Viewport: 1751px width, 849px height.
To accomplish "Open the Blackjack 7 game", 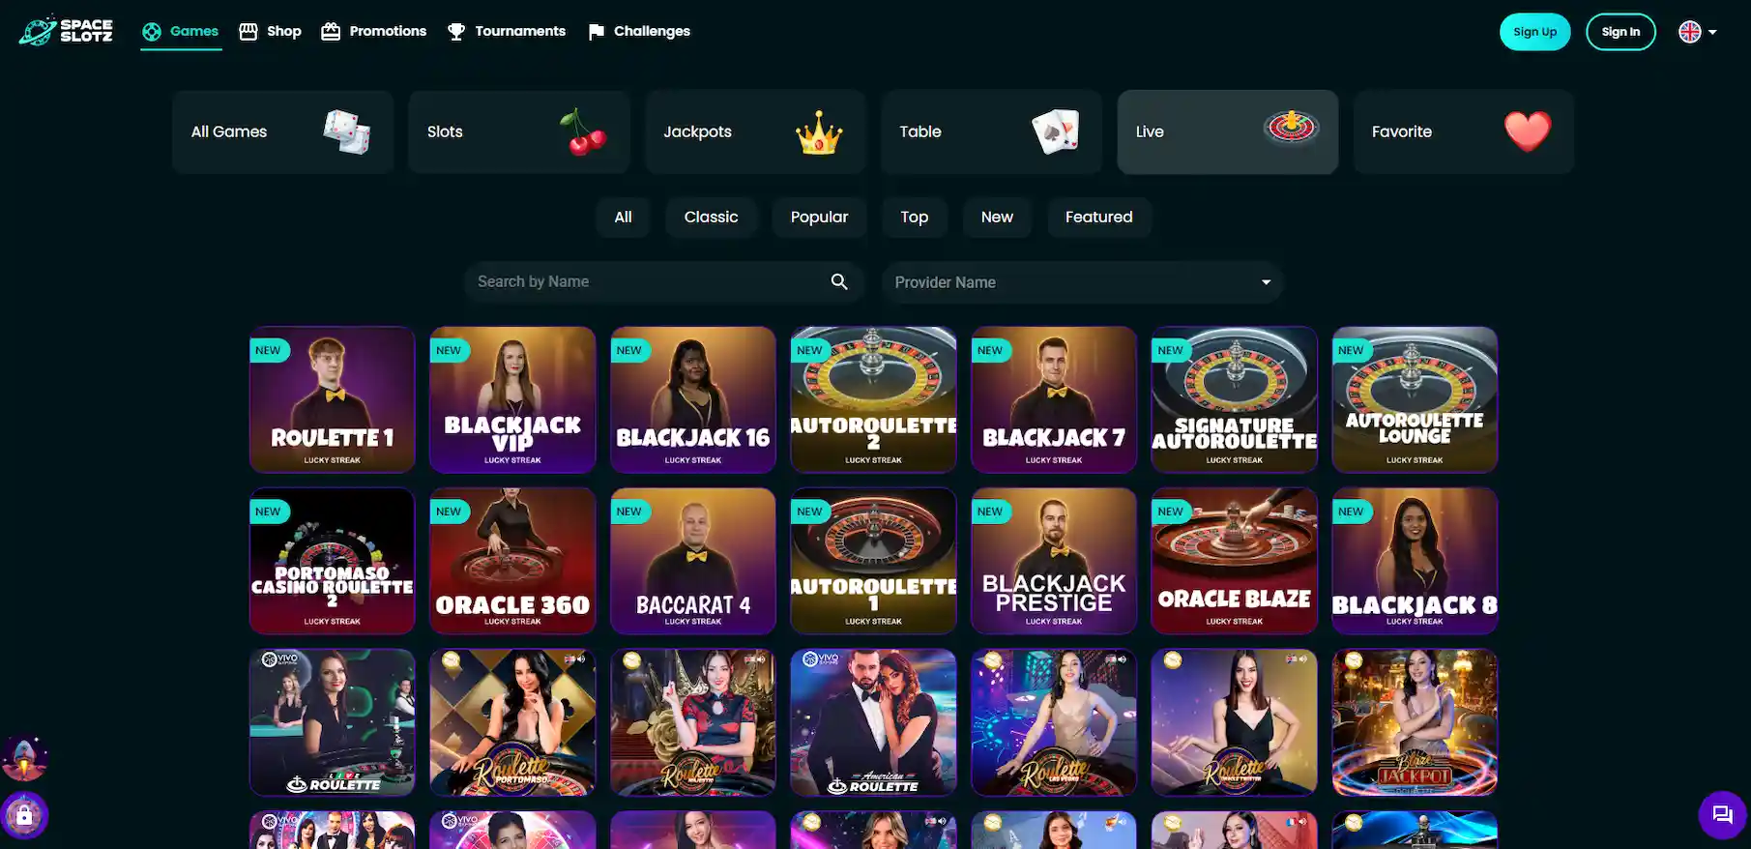I will (1054, 399).
